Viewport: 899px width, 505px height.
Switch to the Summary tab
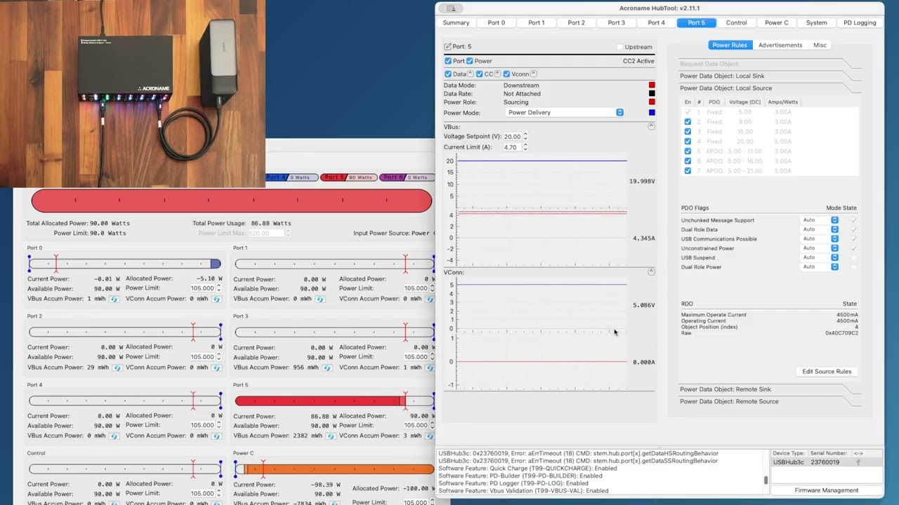tap(456, 22)
